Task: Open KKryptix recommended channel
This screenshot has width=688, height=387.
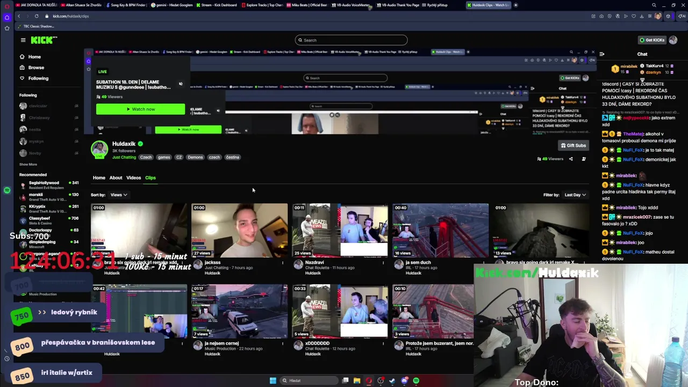Action: [x=49, y=209]
